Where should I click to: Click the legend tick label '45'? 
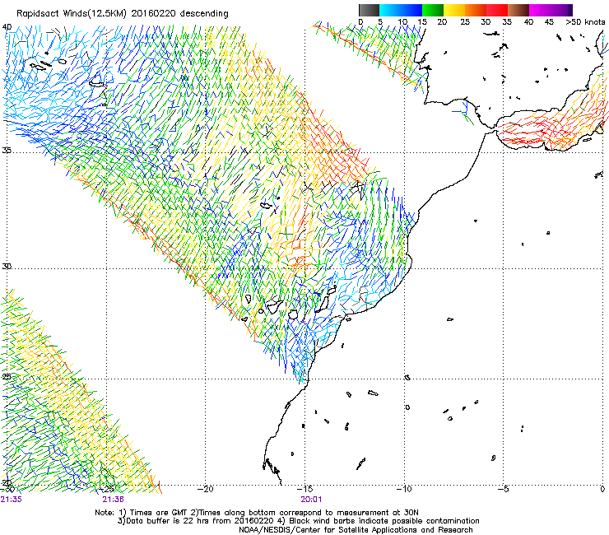[x=549, y=22]
